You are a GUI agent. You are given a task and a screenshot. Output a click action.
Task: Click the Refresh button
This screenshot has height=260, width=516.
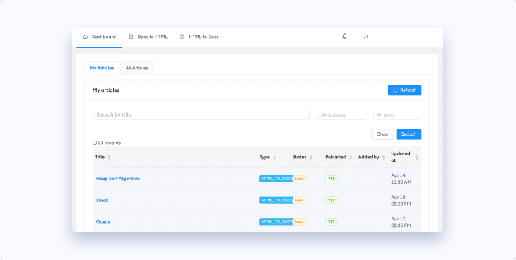point(404,90)
